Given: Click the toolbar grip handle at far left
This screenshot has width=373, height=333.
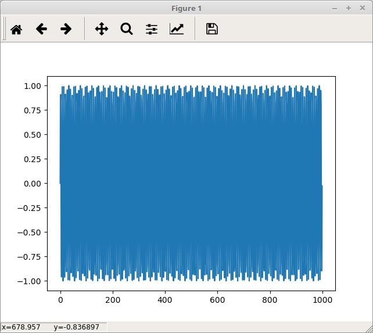Looking at the screenshot, I should click(x=4, y=29).
